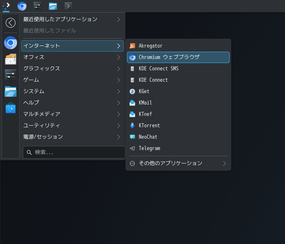Click the KMail envelope icon
The width and height of the screenshot is (285, 244).
coord(132,103)
